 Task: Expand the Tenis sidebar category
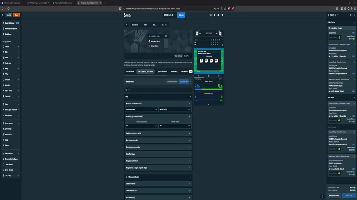pyautogui.click(x=11, y=58)
